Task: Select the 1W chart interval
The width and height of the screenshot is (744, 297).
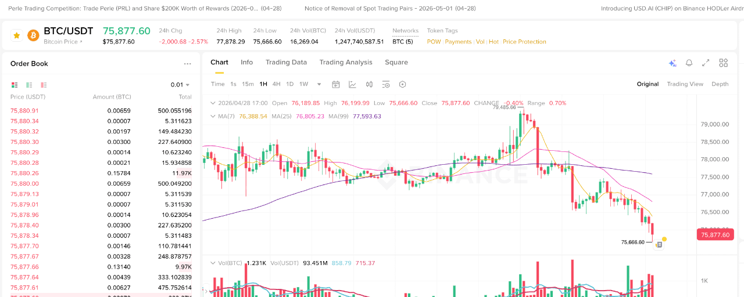Action: click(303, 84)
